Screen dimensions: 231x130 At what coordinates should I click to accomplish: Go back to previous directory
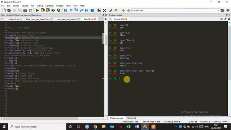(123, 10)
